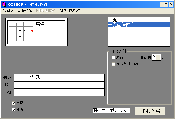
Task: Enable the 未行 checkbox
Action: pyautogui.click(x=114, y=58)
